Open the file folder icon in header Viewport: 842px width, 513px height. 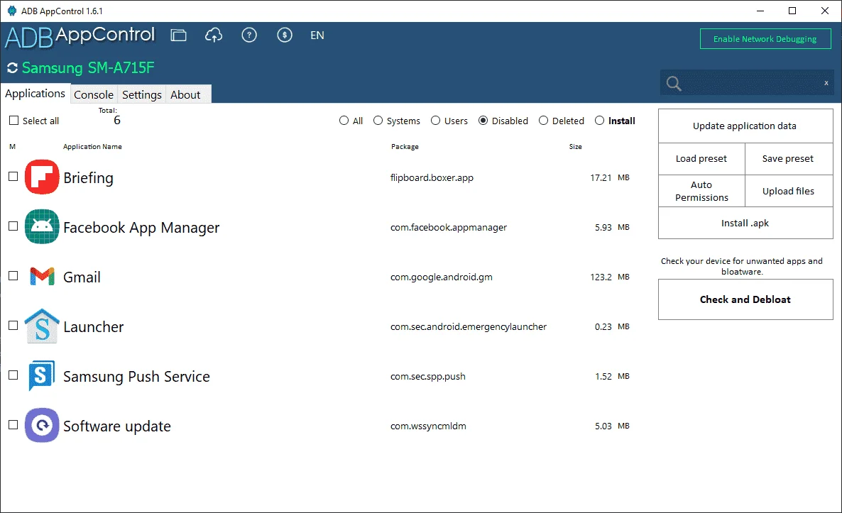[178, 35]
